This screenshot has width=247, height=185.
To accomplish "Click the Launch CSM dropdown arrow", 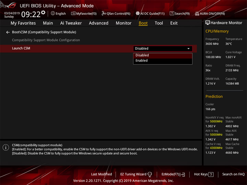I will tap(188, 49).
